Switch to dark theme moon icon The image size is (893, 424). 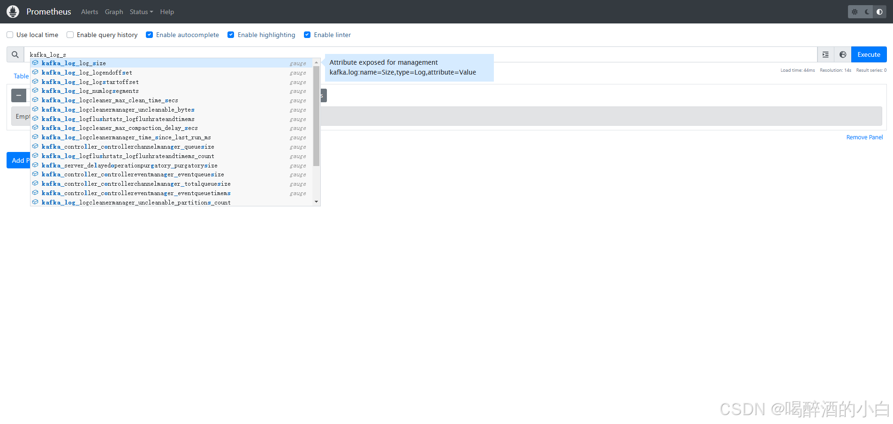(867, 12)
